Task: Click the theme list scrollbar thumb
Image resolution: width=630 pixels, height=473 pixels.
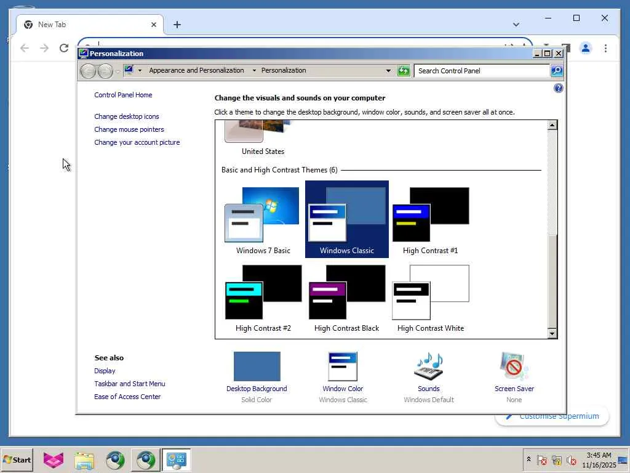Action: point(552,281)
